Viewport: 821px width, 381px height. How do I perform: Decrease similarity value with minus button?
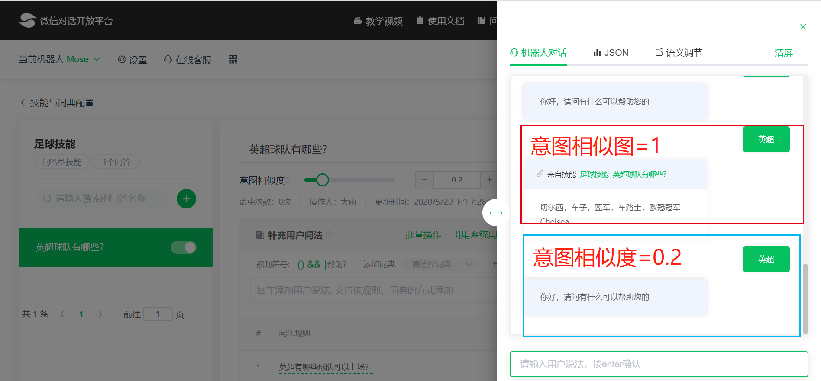(x=425, y=180)
